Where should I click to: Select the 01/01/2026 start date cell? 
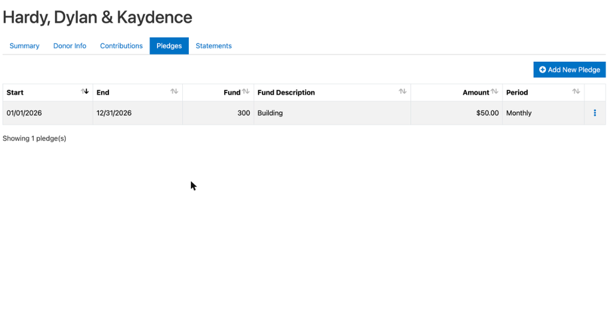click(x=48, y=113)
